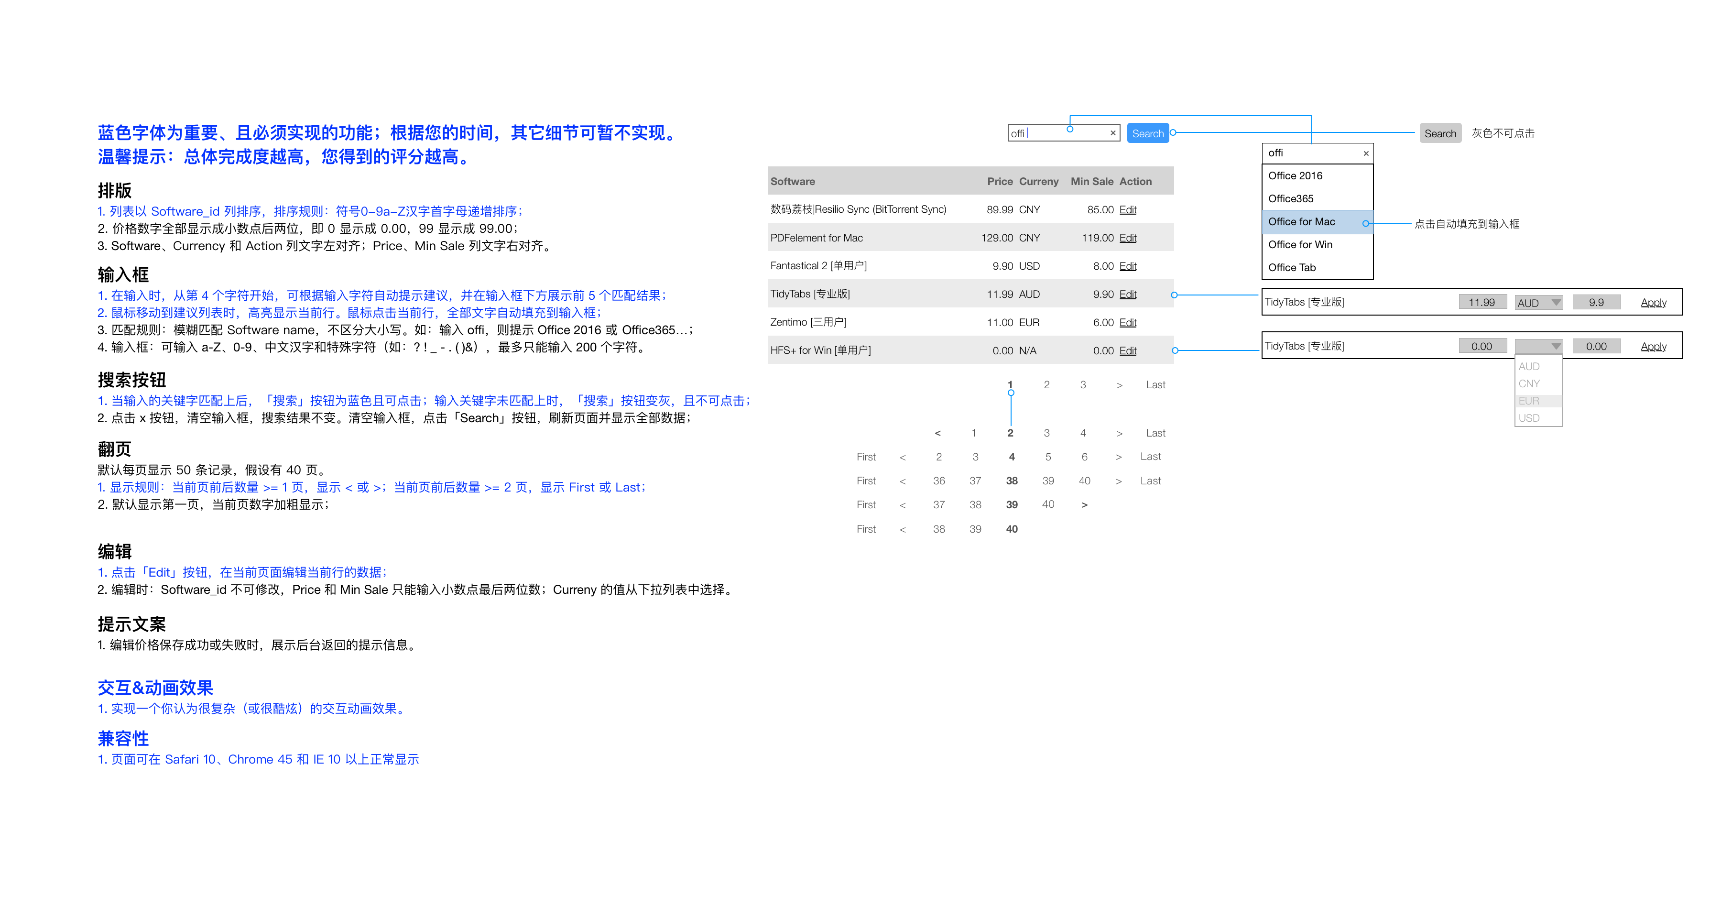Click the gray disabled Search button
The height and width of the screenshot is (918, 1721).
pyautogui.click(x=1440, y=133)
